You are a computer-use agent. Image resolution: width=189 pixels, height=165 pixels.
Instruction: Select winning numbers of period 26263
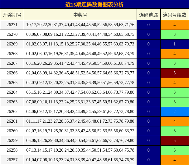(x=80, y=102)
